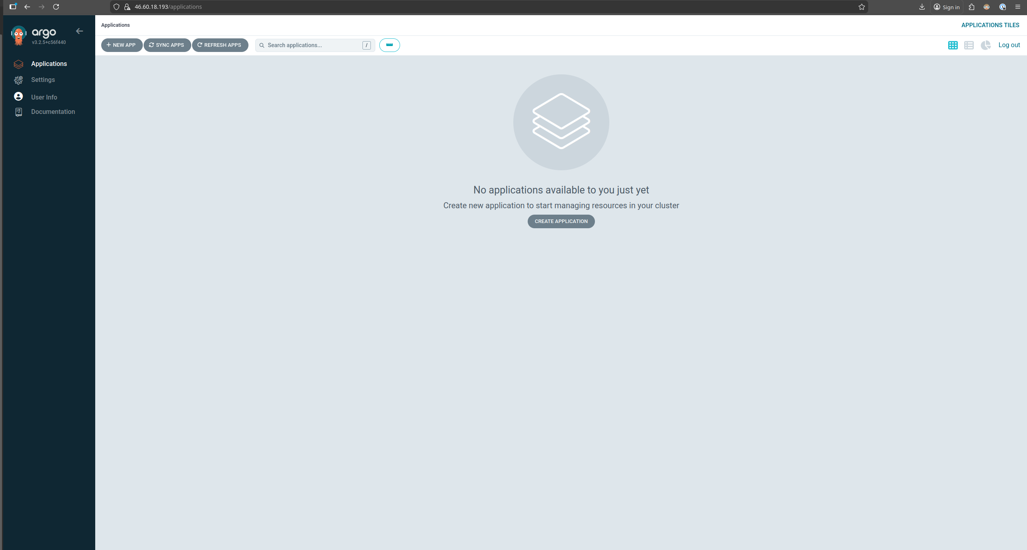
Task: Switch to applications list view
Action: click(x=969, y=45)
